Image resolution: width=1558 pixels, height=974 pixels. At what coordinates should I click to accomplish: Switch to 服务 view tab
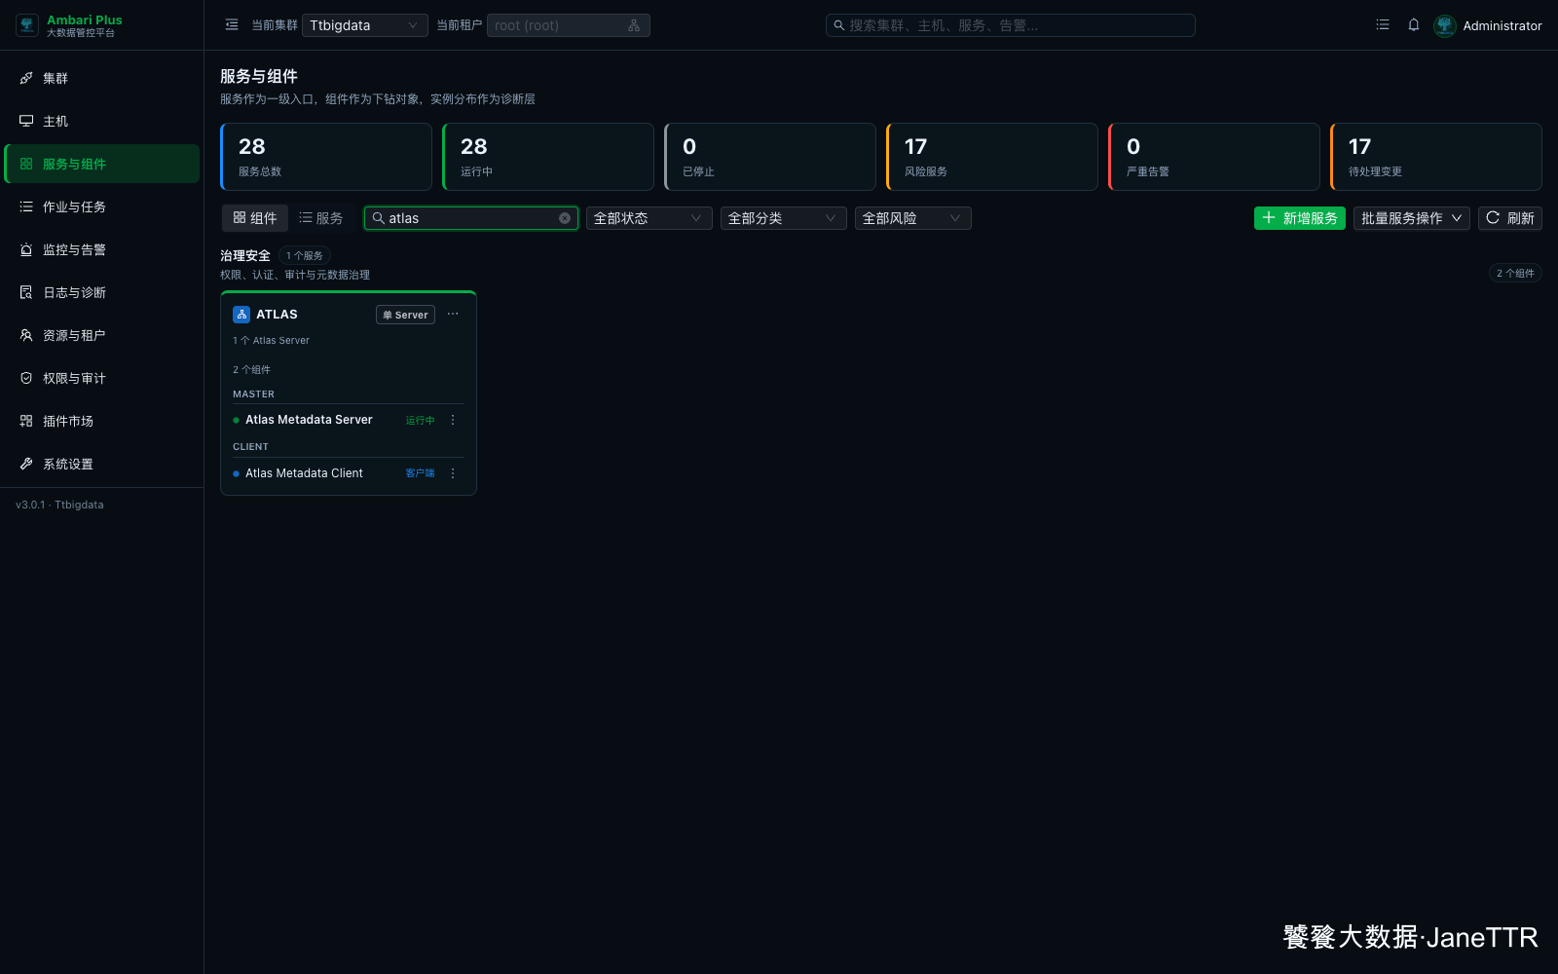pos(321,218)
